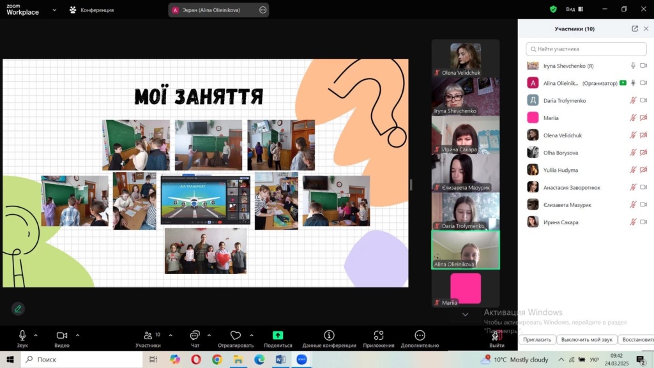Click the divider handle beside video strip
The width and height of the screenshot is (654, 368).
coord(411,185)
